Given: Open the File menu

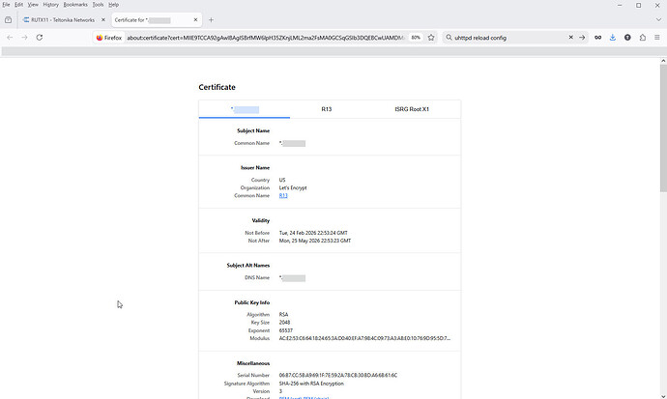Looking at the screenshot, I should 6,5.
